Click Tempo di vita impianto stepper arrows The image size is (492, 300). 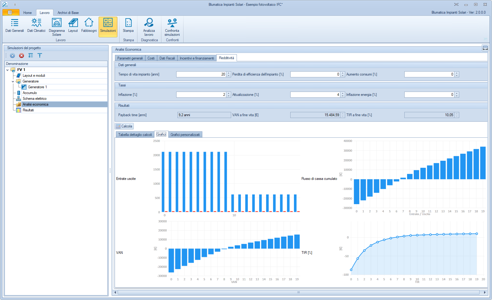point(229,74)
